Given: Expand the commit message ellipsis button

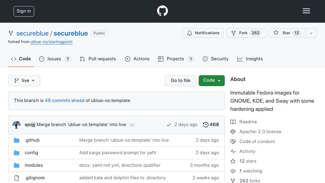Looking at the screenshot, I should tap(132, 125).
